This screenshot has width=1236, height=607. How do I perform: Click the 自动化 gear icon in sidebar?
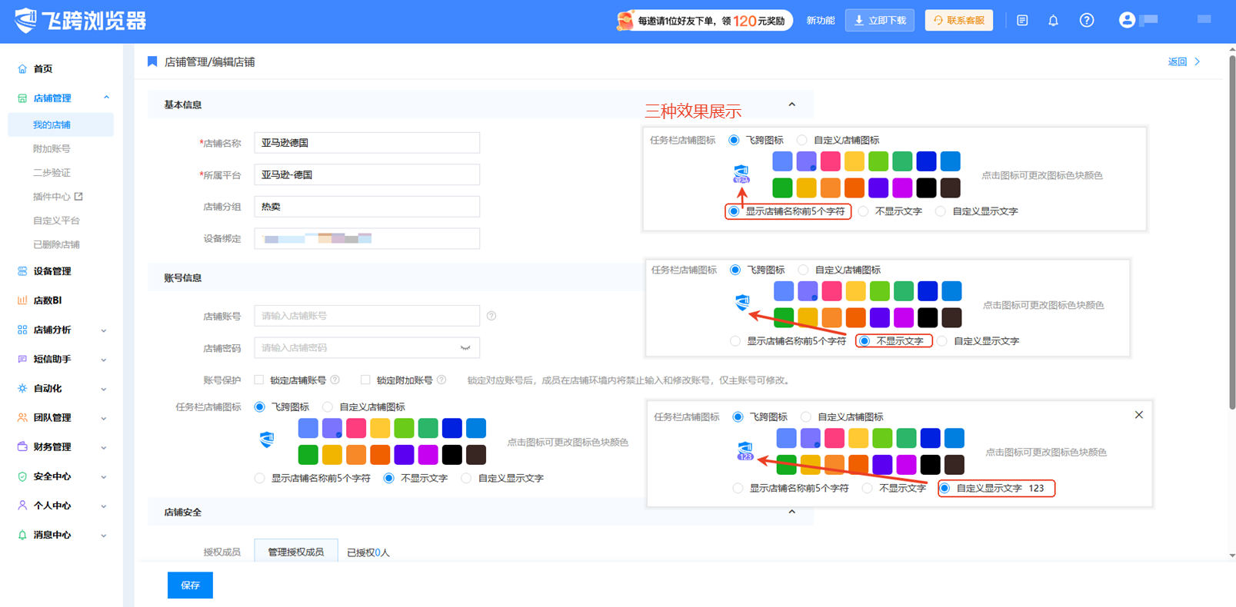pyautogui.click(x=22, y=389)
